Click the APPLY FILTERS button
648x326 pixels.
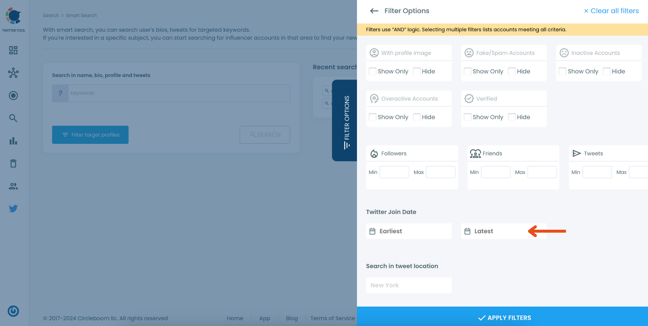[504, 318]
